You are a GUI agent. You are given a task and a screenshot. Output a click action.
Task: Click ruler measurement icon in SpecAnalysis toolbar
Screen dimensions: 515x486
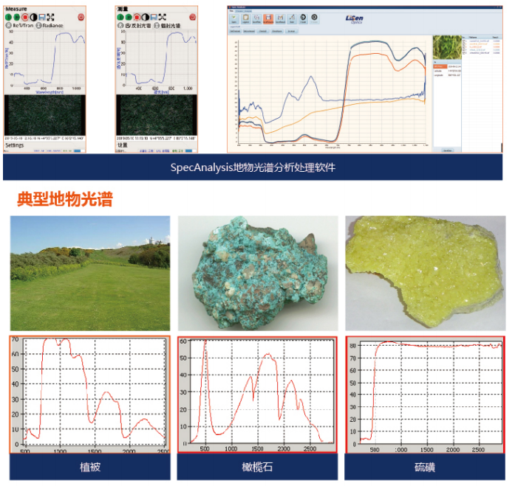pyautogui.click(x=292, y=19)
